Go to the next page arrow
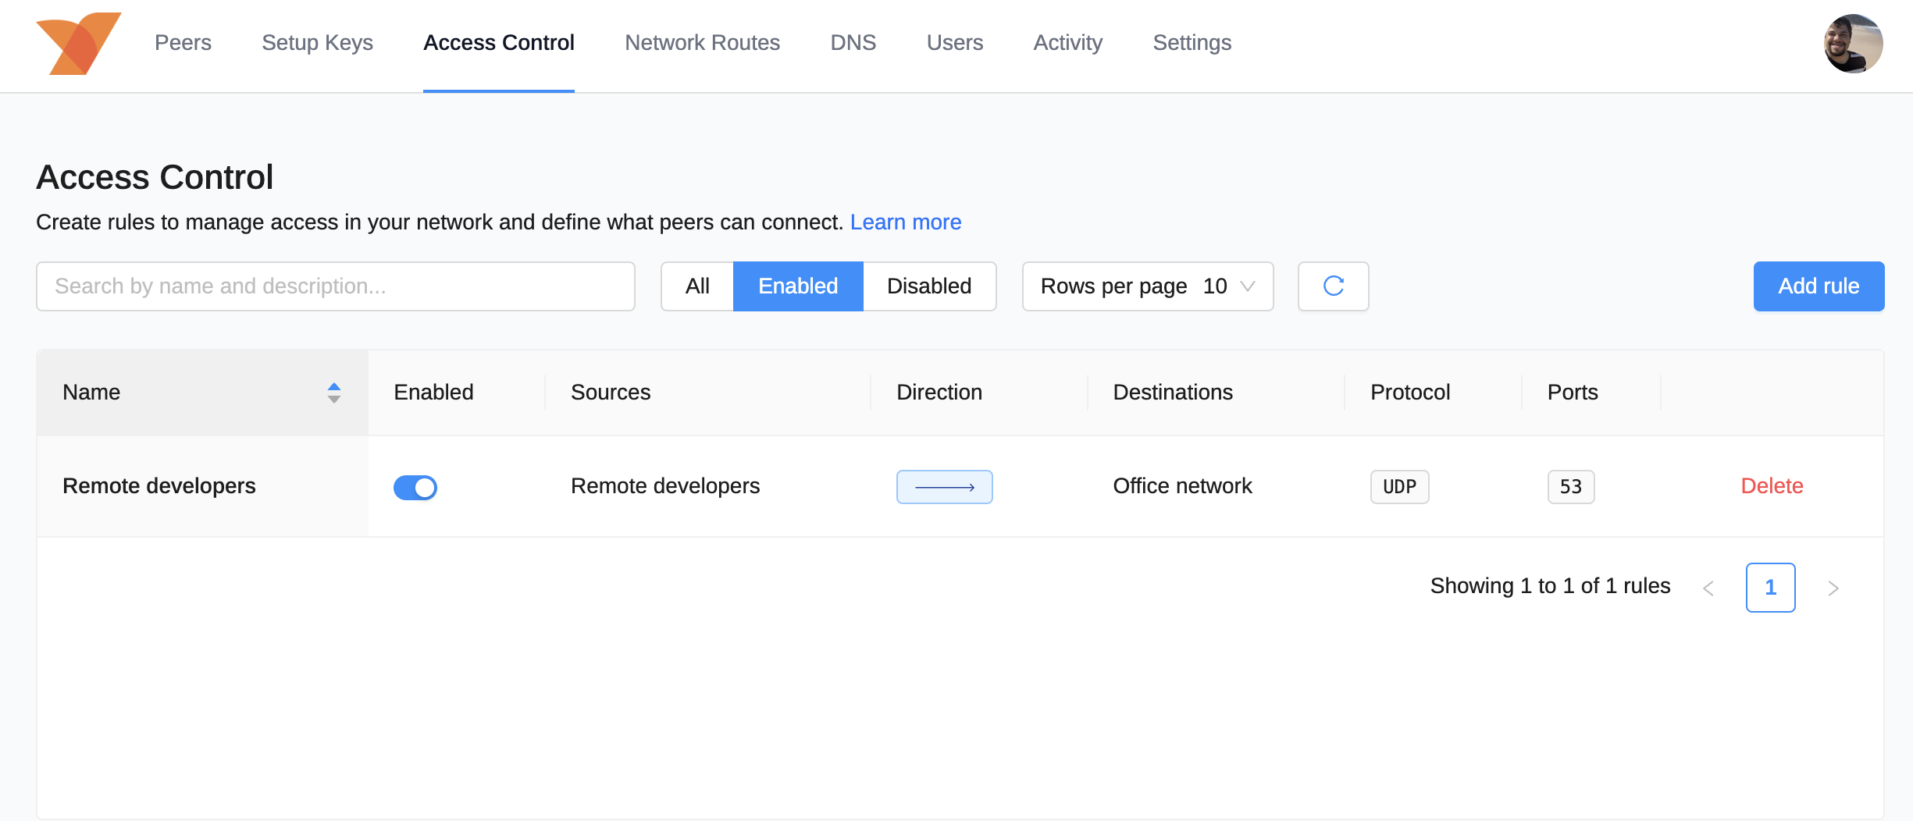This screenshot has width=1913, height=821. click(1833, 588)
